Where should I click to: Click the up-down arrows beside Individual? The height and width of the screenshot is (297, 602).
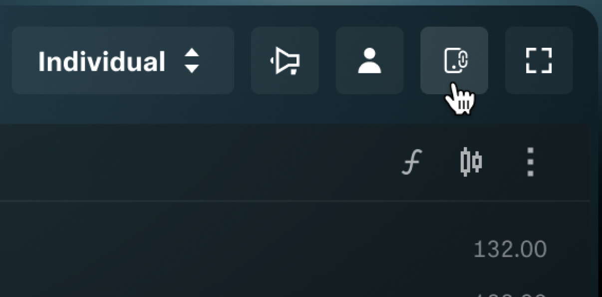(x=192, y=61)
